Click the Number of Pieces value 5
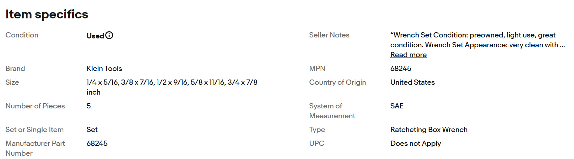Viewport: 574px width, 159px height. tap(89, 106)
